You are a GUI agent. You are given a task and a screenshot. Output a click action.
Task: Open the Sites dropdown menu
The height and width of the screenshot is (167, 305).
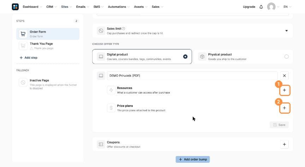[x=66, y=7]
